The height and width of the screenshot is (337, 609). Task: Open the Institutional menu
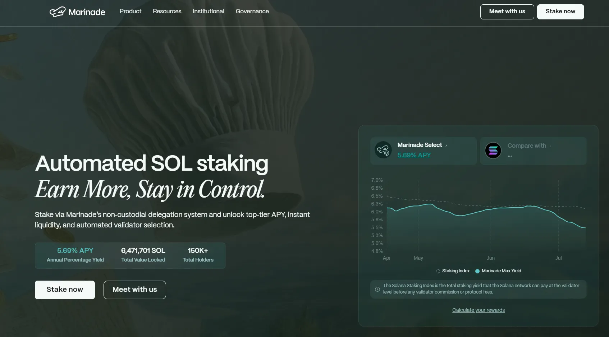click(x=209, y=11)
